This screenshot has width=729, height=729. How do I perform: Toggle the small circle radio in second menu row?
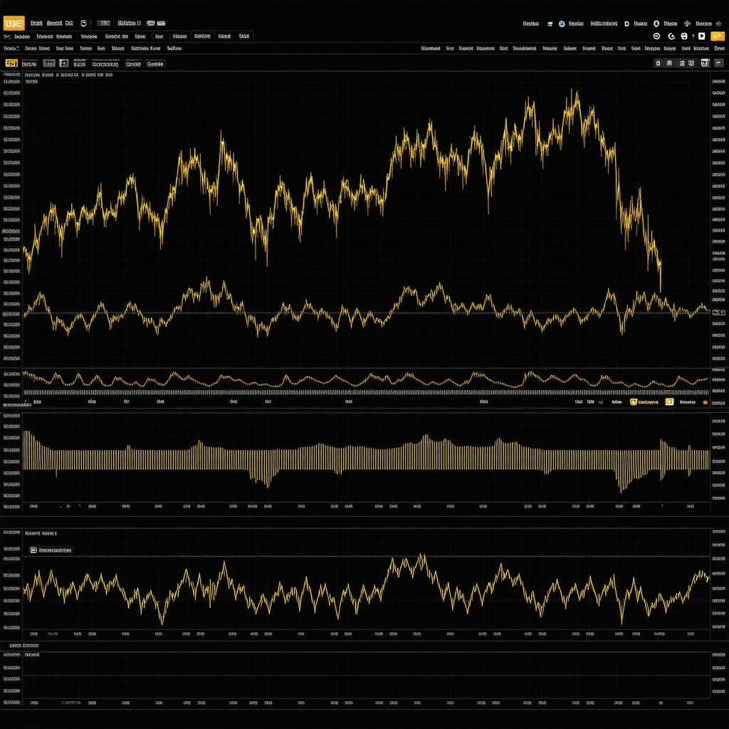pos(154,36)
